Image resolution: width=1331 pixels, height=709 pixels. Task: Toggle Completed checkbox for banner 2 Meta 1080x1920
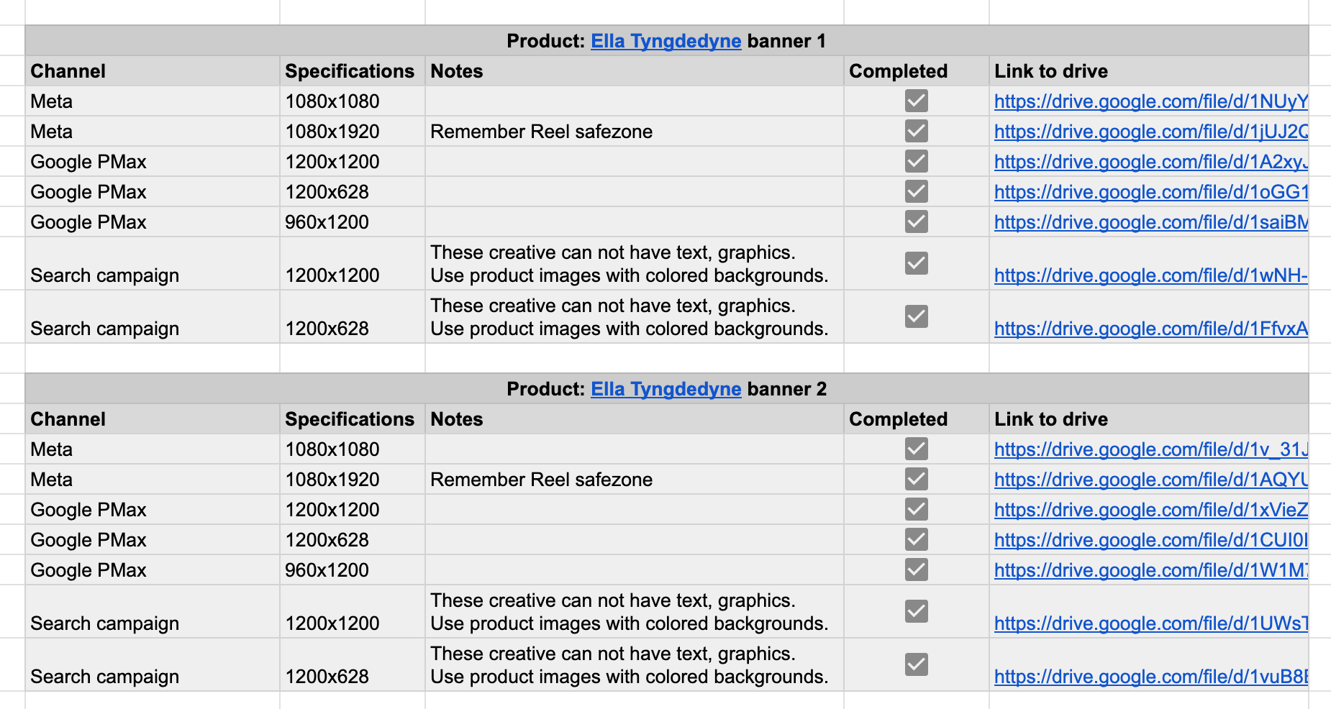[x=916, y=479]
